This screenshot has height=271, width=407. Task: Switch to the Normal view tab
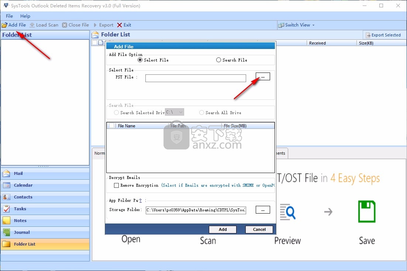99,154
